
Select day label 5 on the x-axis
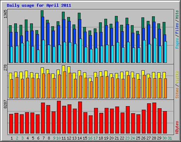coord(33,138)
